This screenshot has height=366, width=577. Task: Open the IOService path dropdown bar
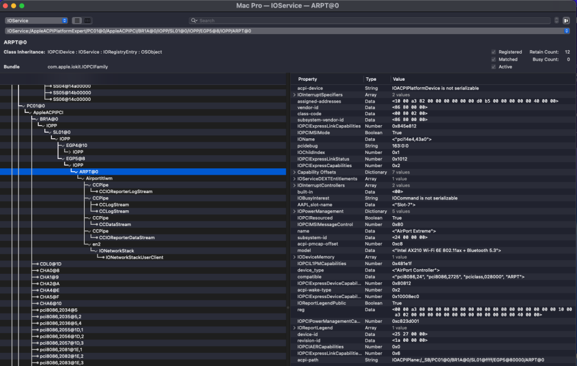tap(287, 31)
